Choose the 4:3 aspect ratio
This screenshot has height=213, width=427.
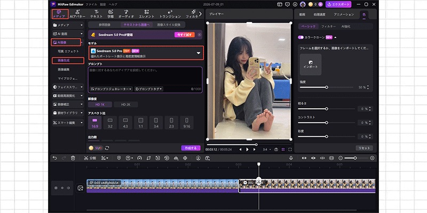125,122
